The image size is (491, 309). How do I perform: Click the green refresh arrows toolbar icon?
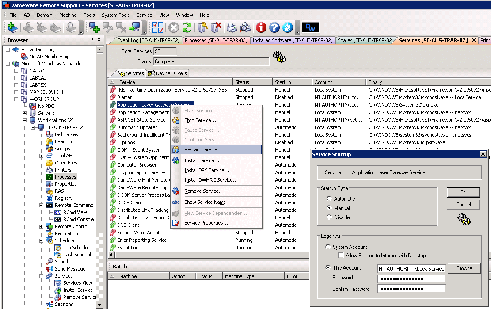click(x=187, y=27)
